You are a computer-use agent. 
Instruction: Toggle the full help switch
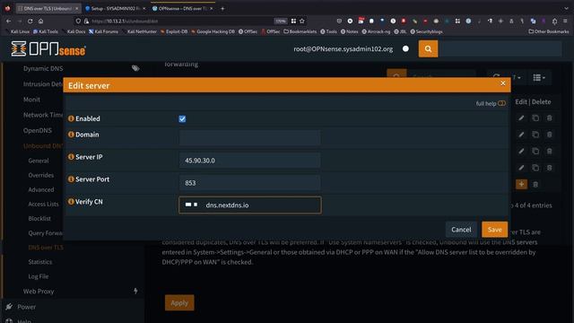[x=501, y=103]
